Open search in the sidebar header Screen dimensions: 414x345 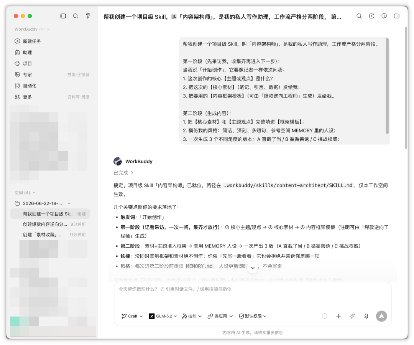[76, 16]
